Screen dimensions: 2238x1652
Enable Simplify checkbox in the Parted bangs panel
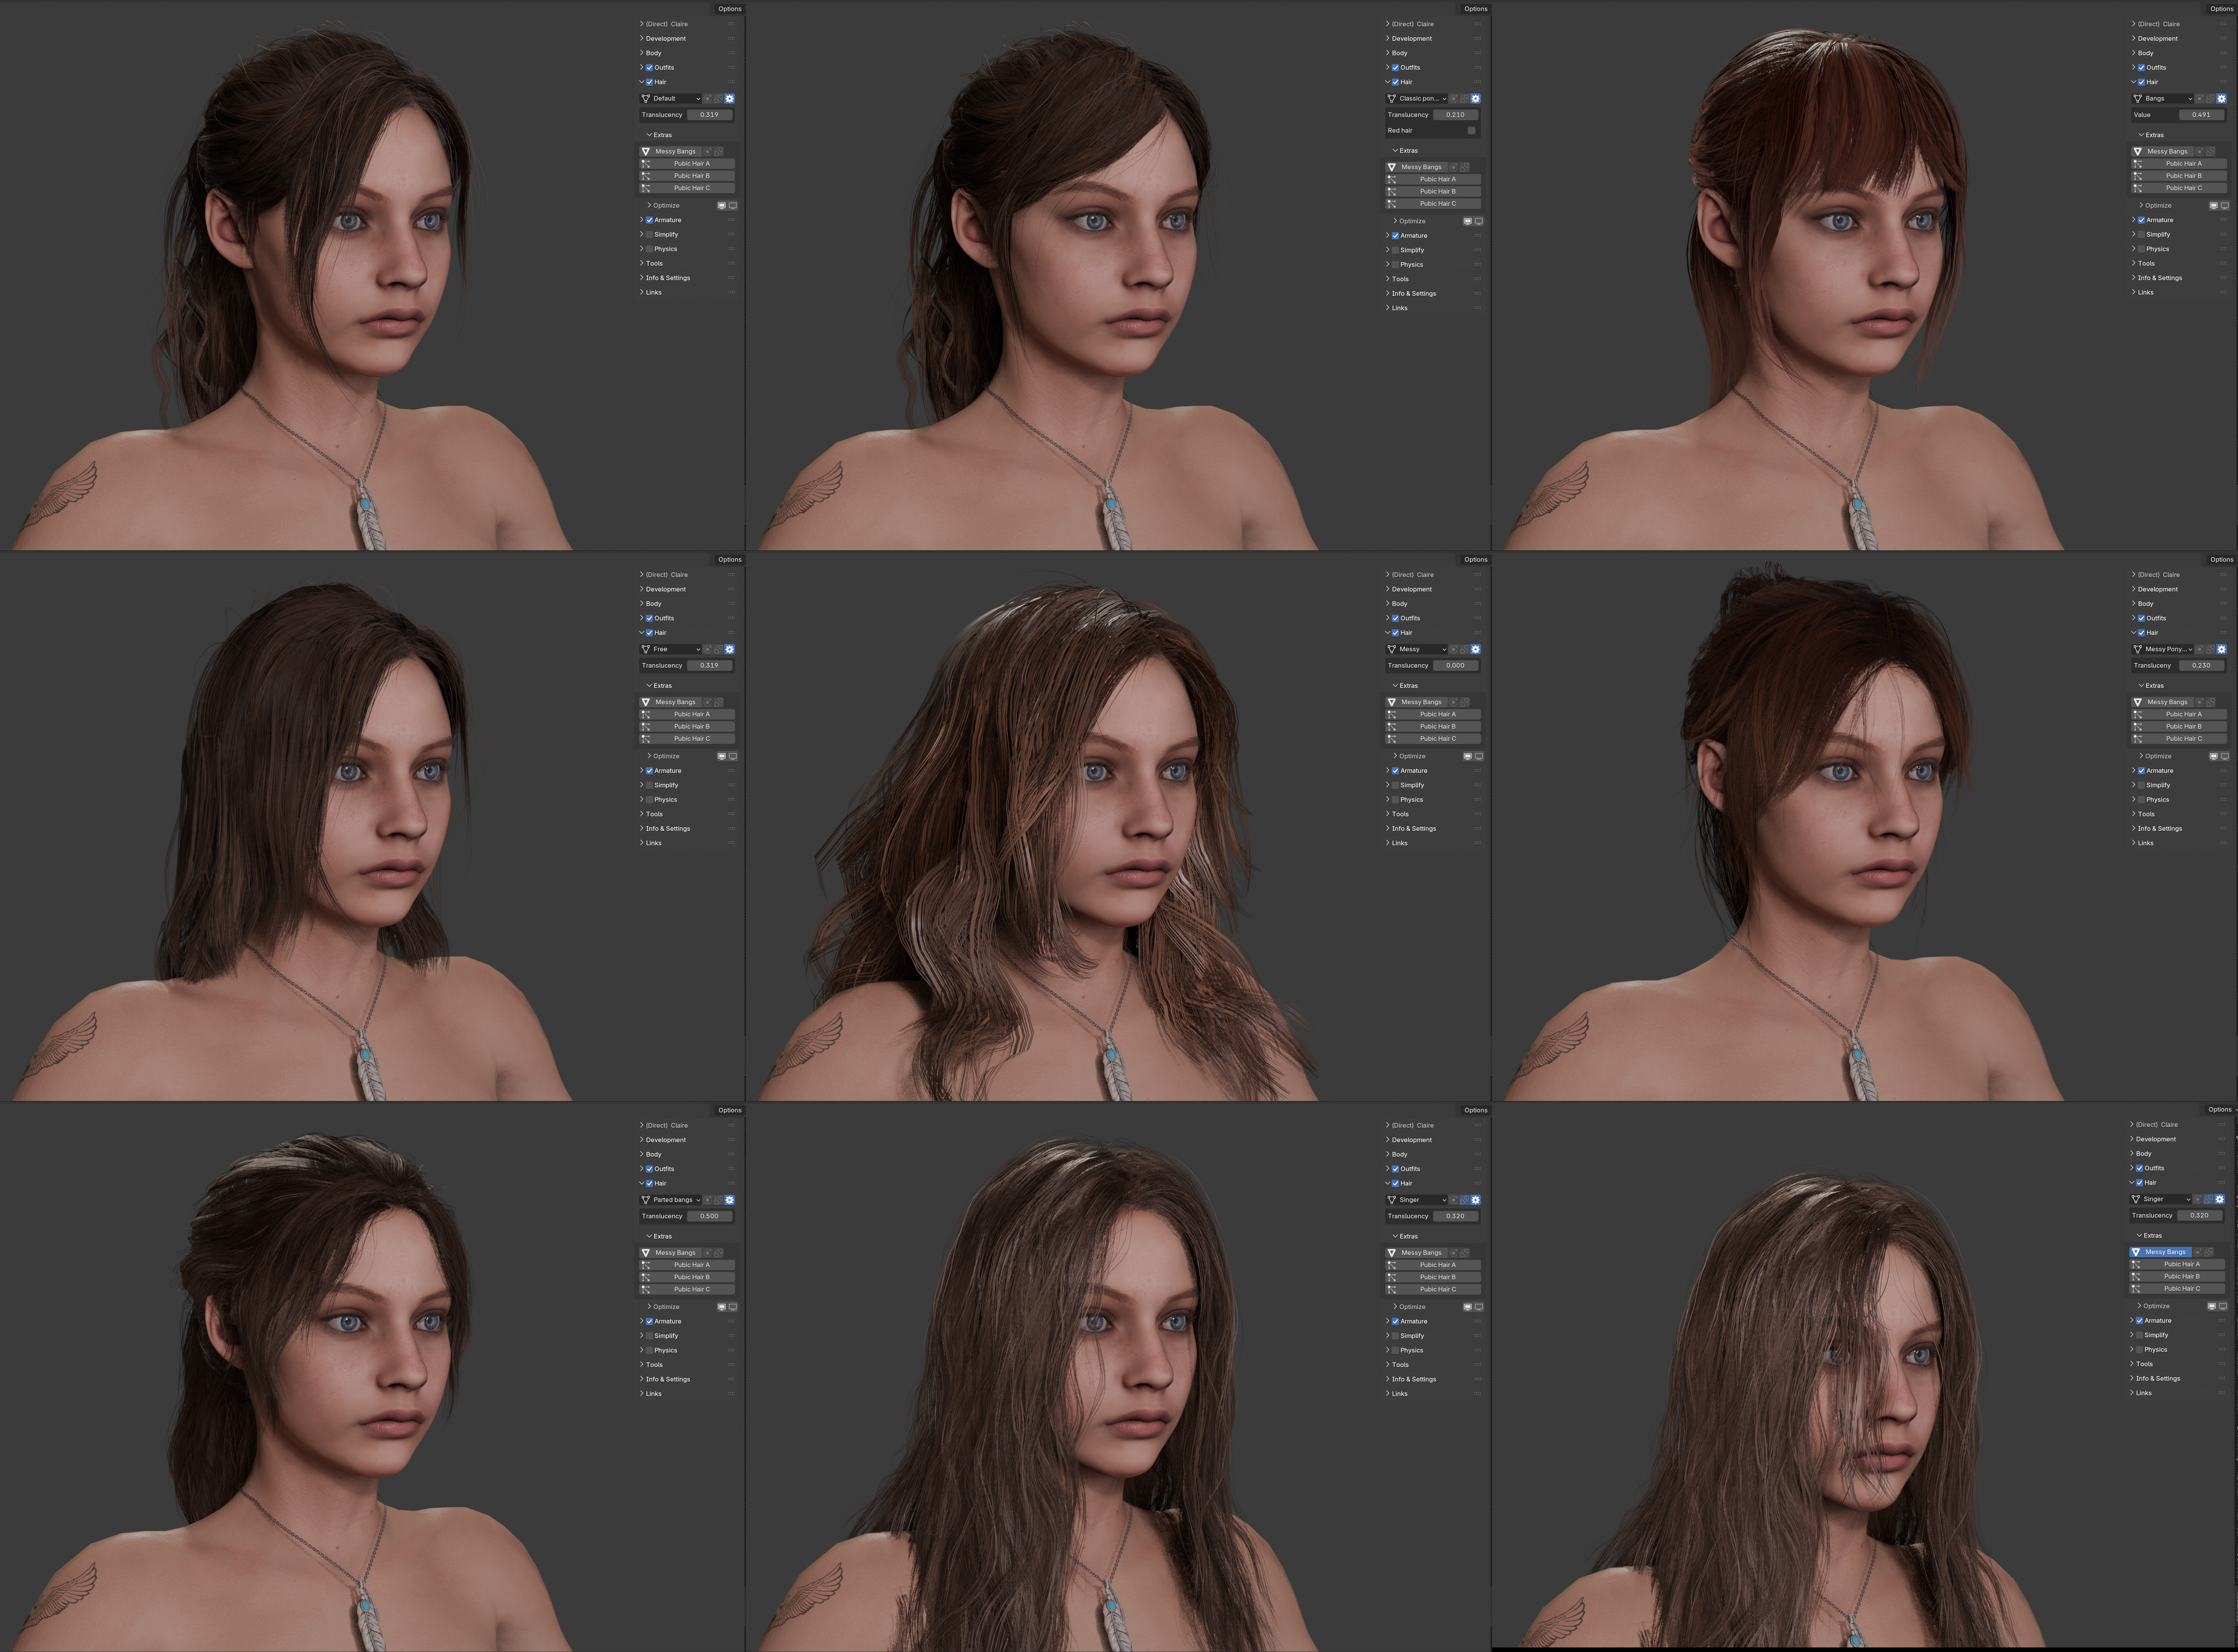pos(649,1336)
